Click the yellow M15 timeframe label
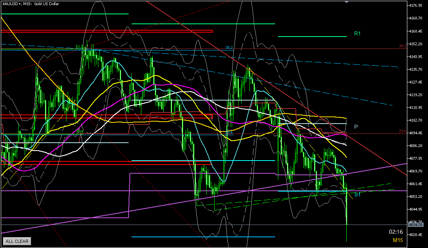Viewport: 428px width, 248px height. (397, 240)
